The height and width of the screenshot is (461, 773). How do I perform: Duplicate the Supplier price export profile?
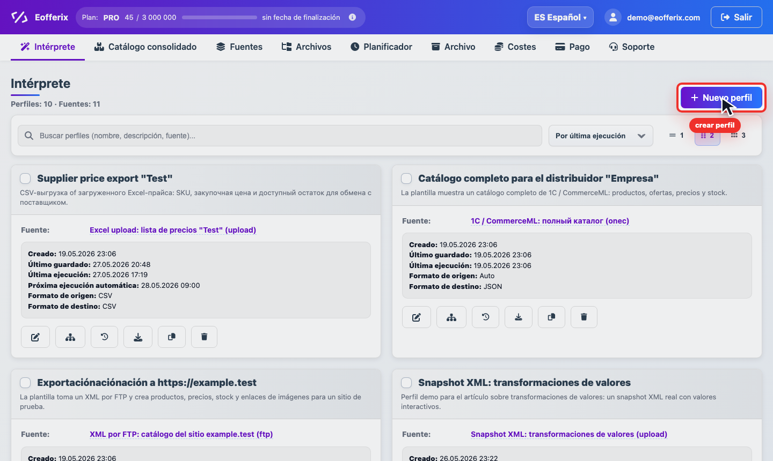tap(172, 337)
